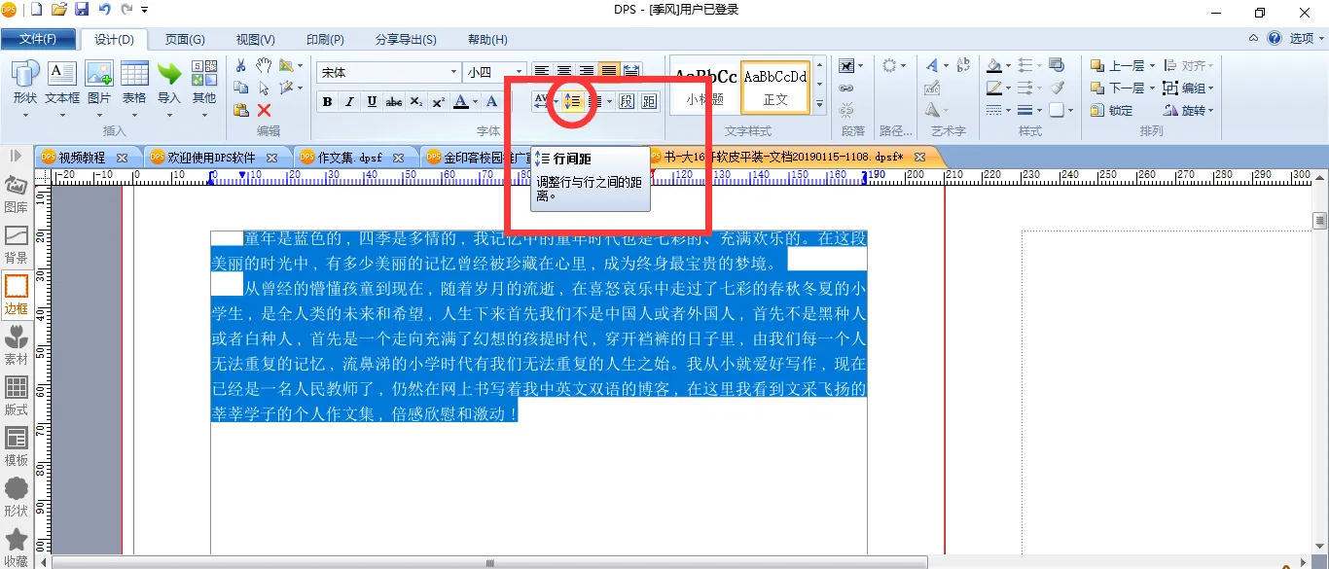The image size is (1329, 569).
Task: Open the 图库 gallery sidebar panel
Action: point(17,194)
